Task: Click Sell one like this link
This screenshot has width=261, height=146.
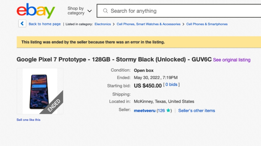Action: click(28, 120)
